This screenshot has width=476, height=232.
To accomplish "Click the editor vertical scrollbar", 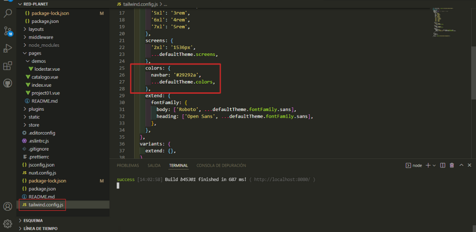I will 473,73.
